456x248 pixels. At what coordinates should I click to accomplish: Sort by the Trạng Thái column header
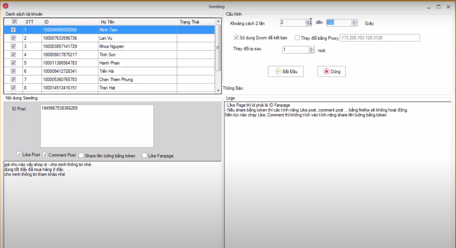196,22
